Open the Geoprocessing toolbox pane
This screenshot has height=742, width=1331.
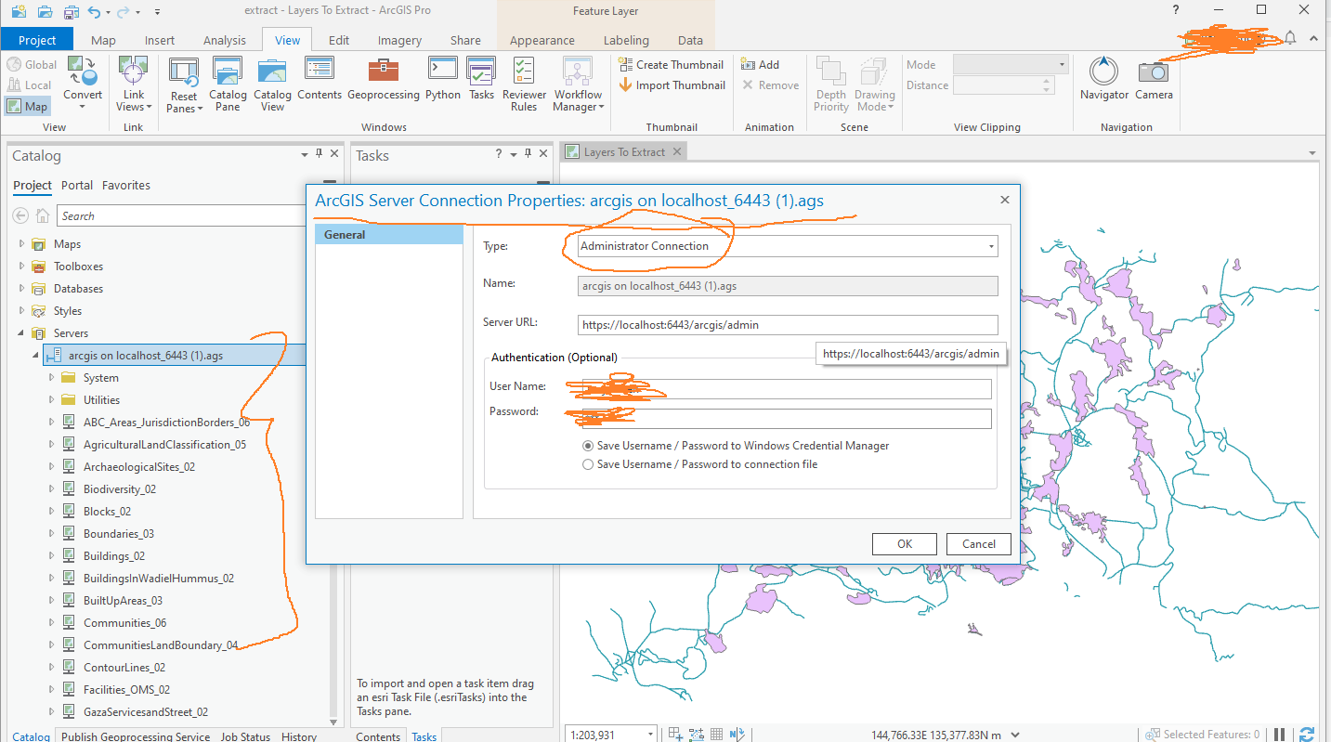(x=384, y=79)
